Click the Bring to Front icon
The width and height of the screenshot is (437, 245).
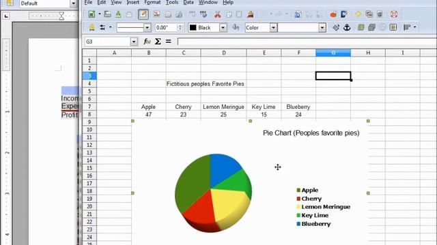(x=361, y=27)
